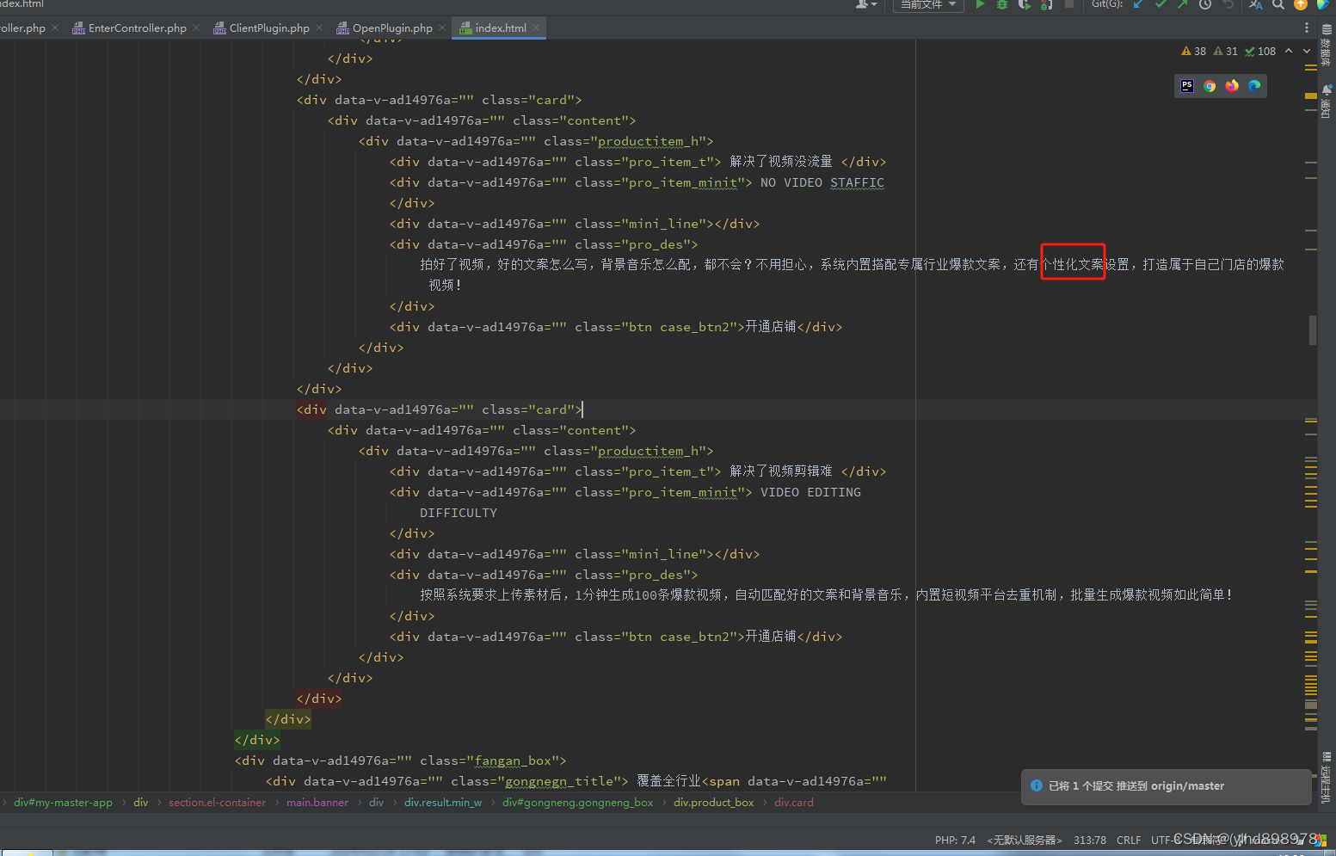Click the 31 weak warnings indicator
This screenshot has height=856, width=1336.
[1226, 52]
